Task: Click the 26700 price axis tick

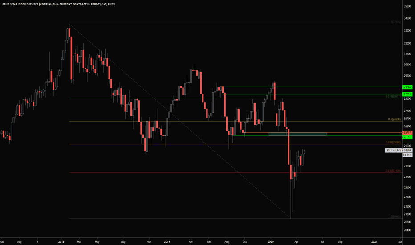Action: [407, 118]
